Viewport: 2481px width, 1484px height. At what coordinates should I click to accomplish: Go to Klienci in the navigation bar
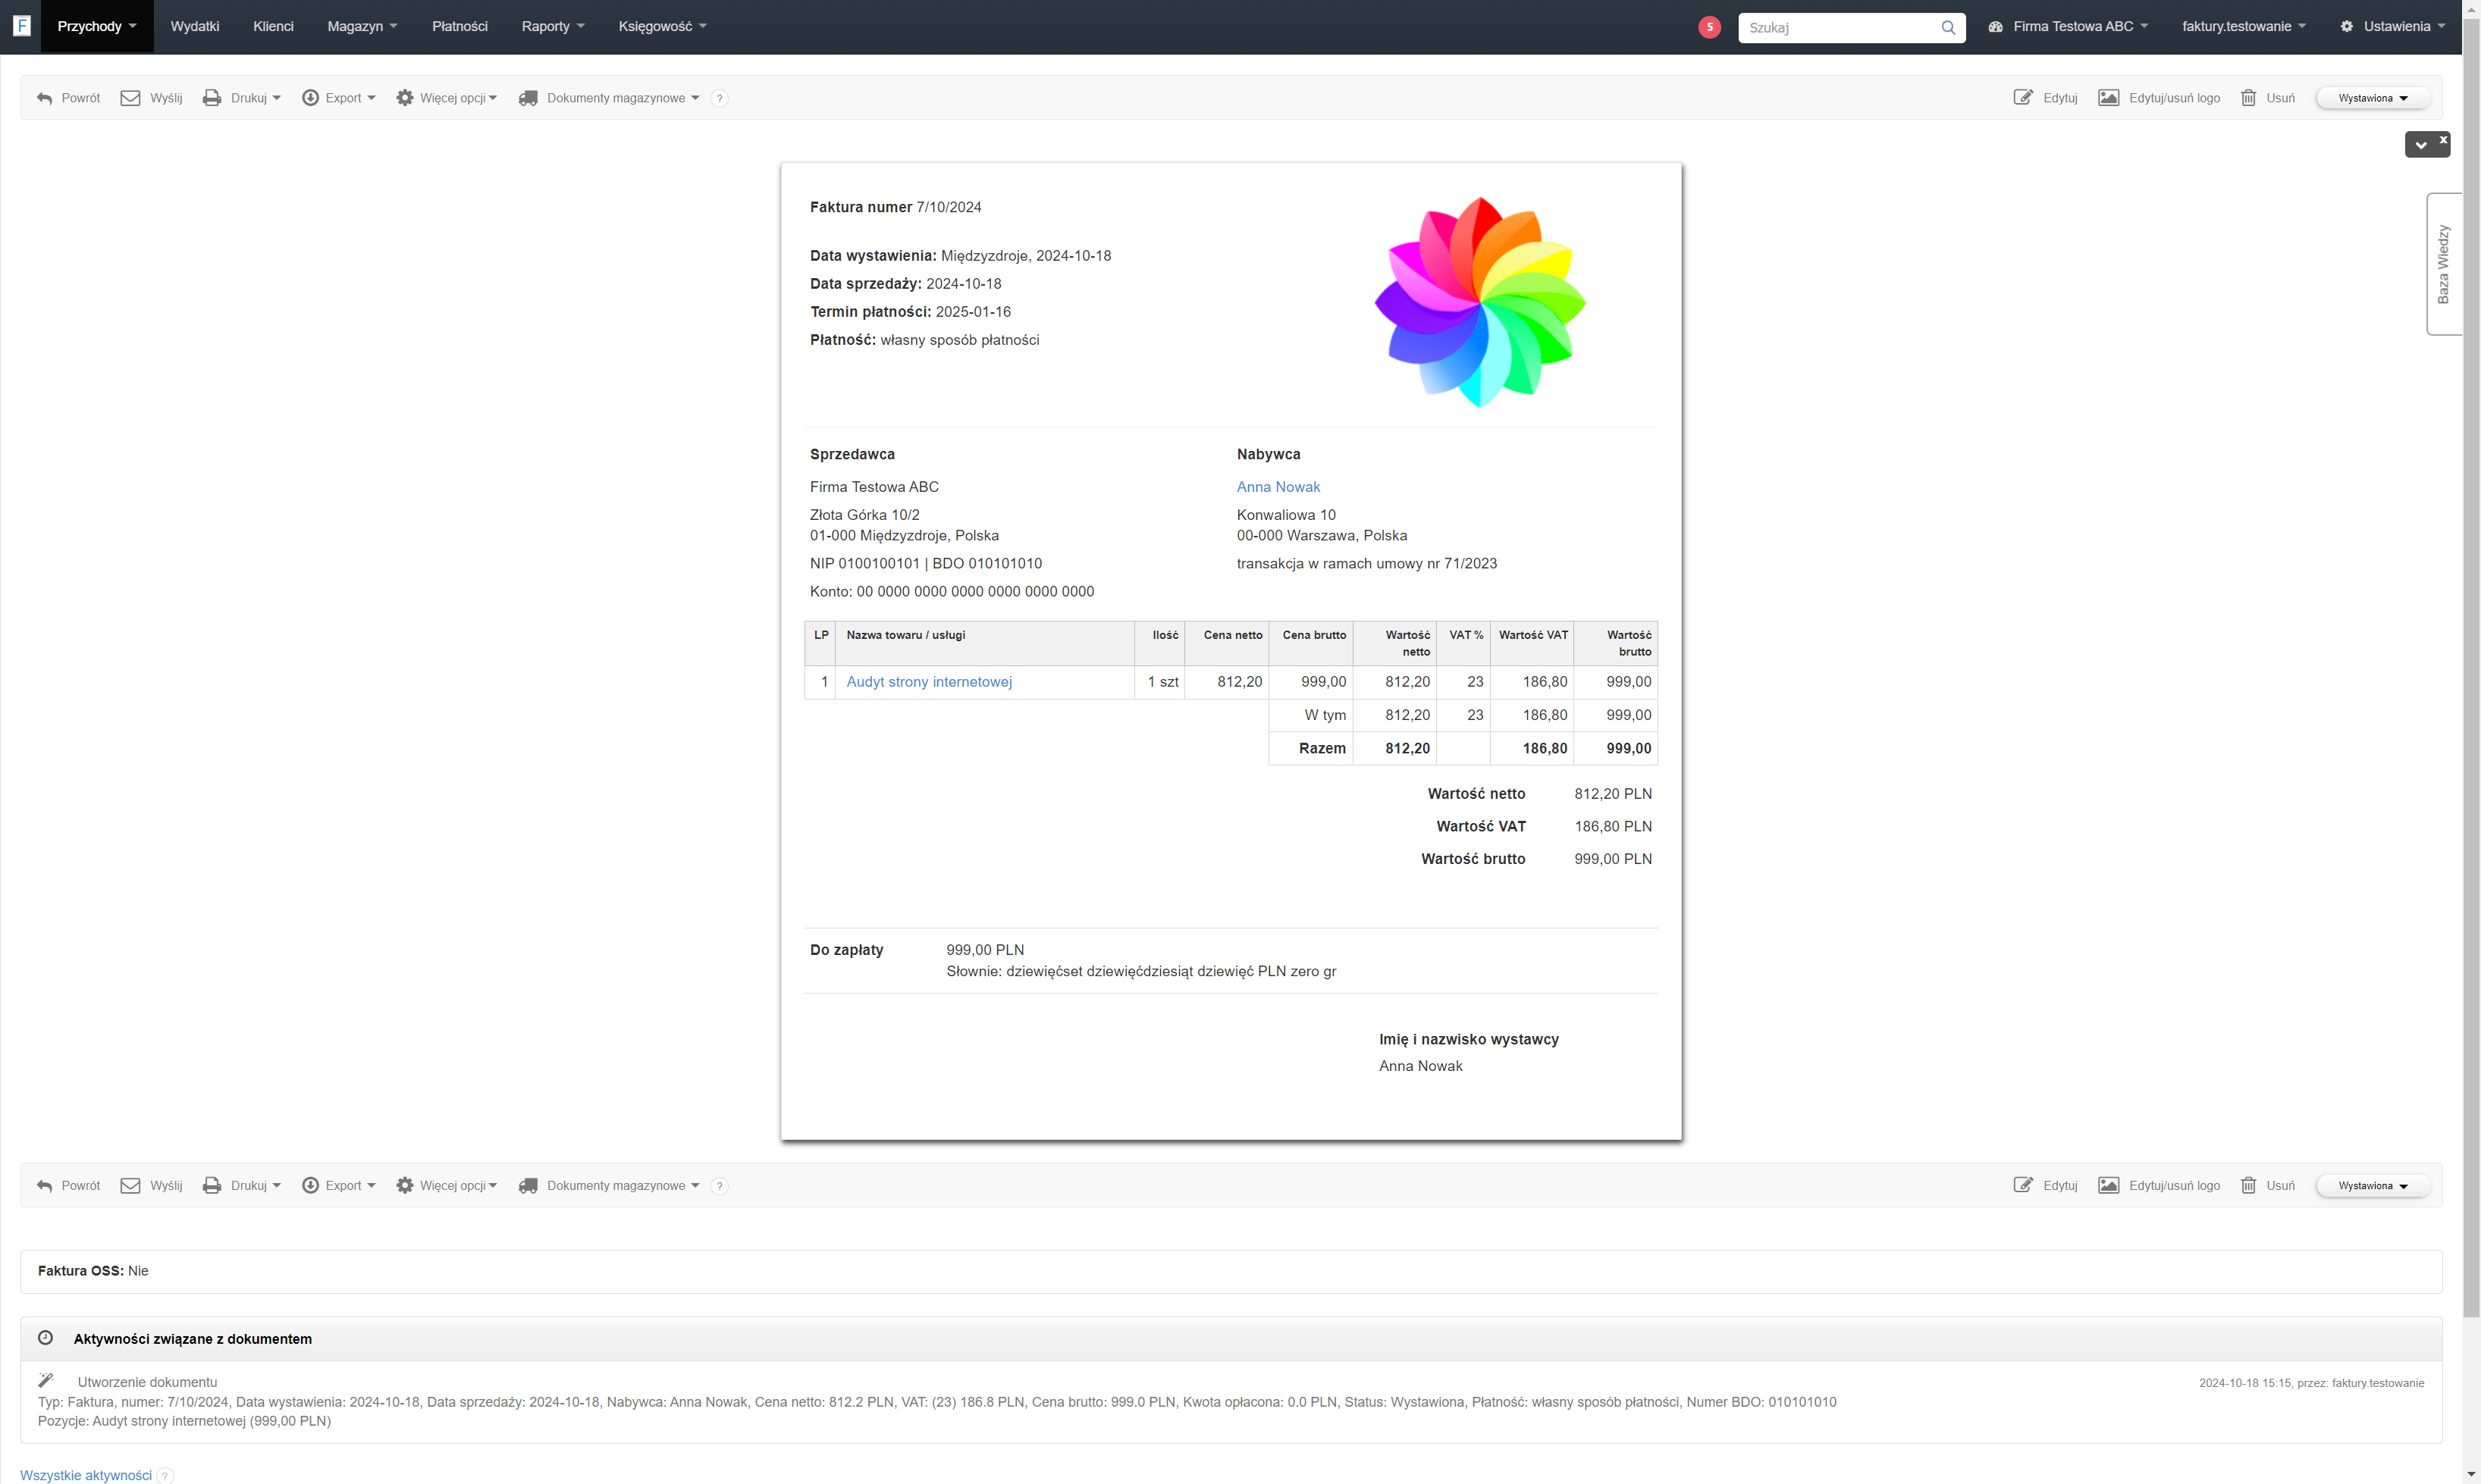(x=273, y=27)
